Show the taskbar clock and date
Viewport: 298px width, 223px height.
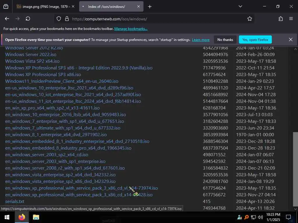[x=273, y=217]
